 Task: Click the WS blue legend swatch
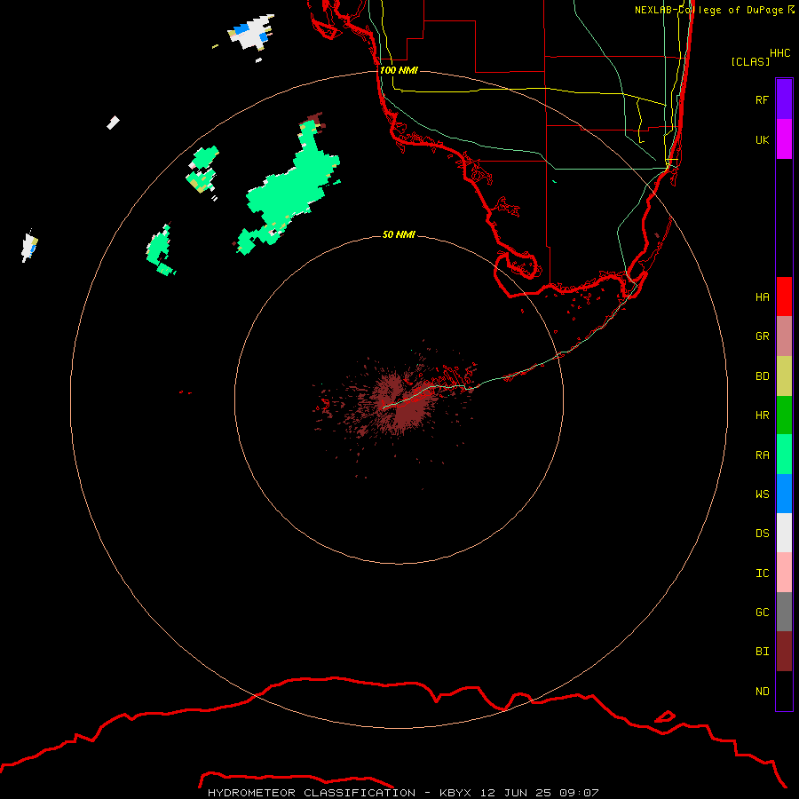point(784,494)
